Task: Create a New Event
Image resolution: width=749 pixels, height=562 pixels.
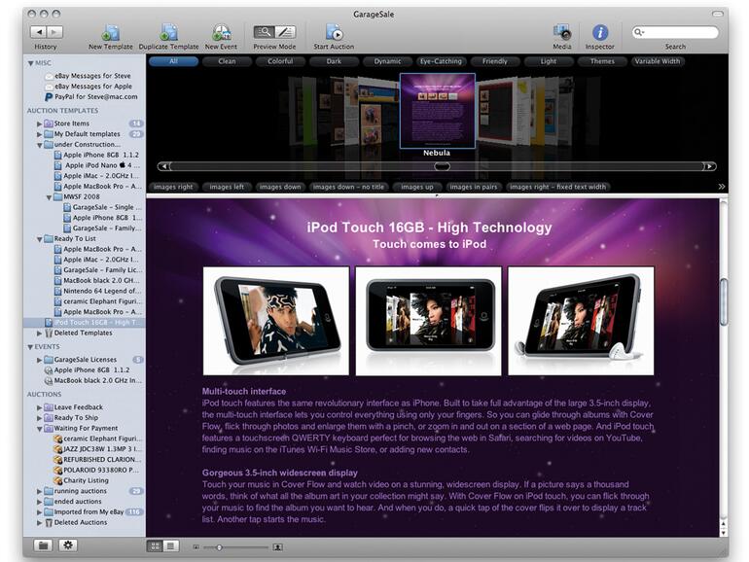Action: [x=221, y=32]
